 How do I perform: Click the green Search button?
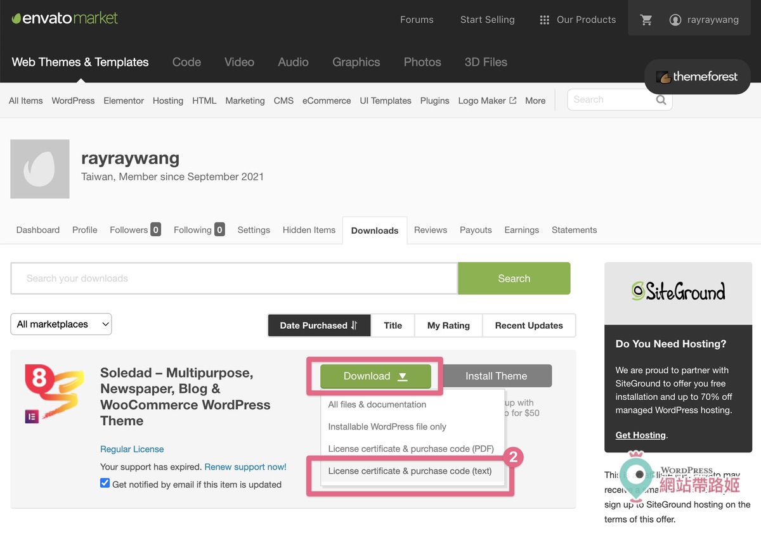[x=514, y=279]
